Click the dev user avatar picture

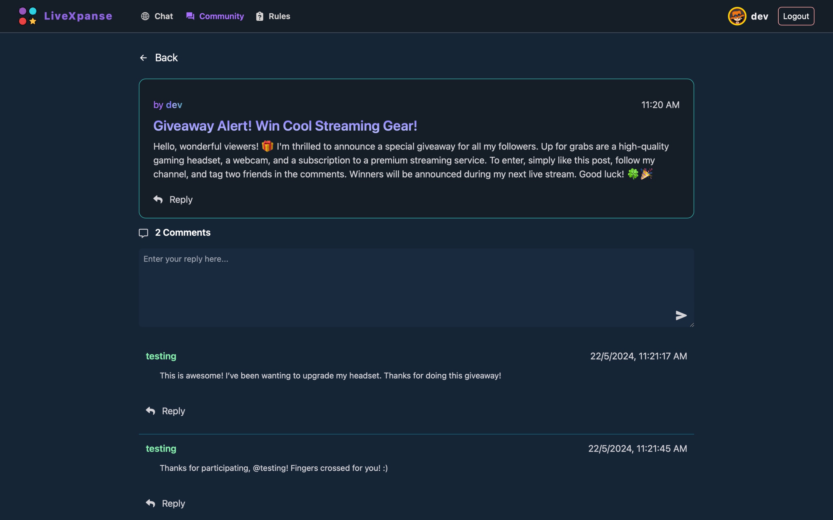737,16
